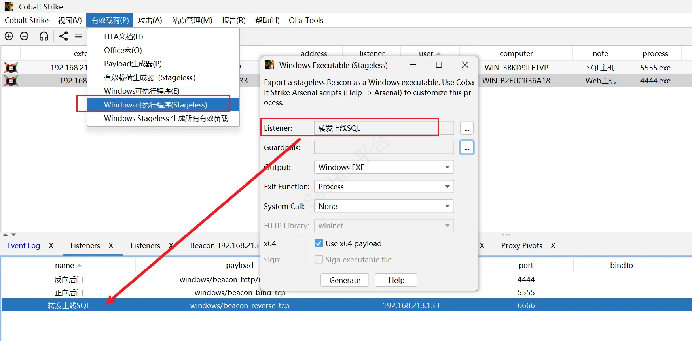Viewport: 692px width, 341px height.
Task: Click the add connection plus icon
Action: click(9, 36)
